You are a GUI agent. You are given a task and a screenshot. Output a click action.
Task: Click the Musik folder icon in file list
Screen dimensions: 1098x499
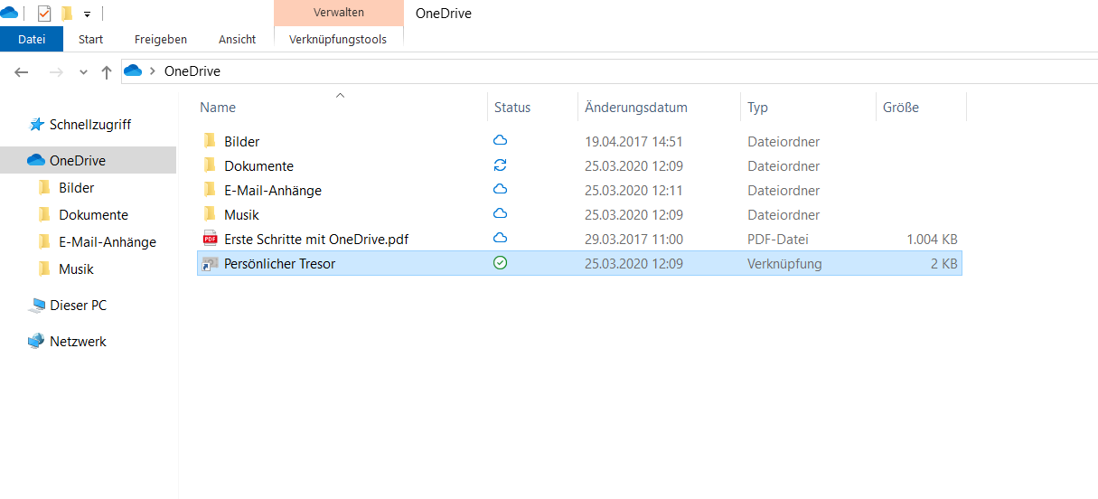click(x=210, y=214)
